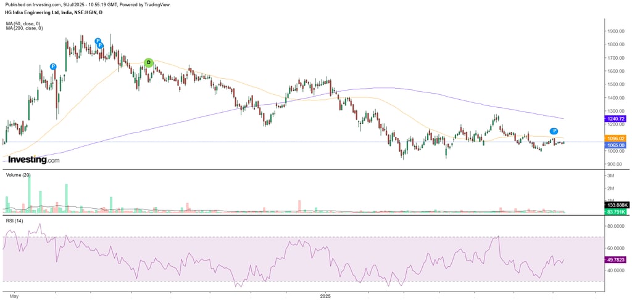Click the 1800.00 price axis label

coord(617,44)
